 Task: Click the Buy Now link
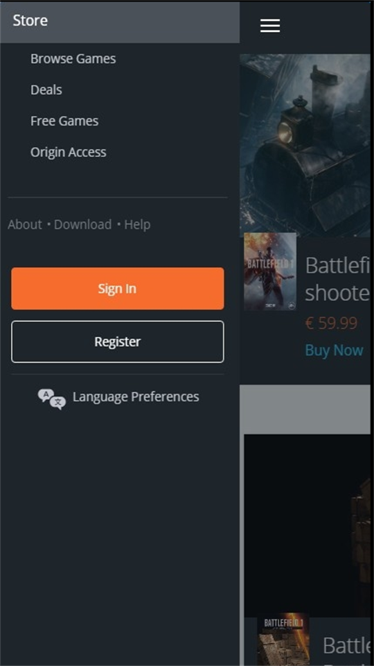click(x=334, y=350)
